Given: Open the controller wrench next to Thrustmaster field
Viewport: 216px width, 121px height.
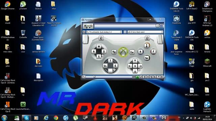Looking at the screenshot, I should pyautogui.click(x=121, y=32).
